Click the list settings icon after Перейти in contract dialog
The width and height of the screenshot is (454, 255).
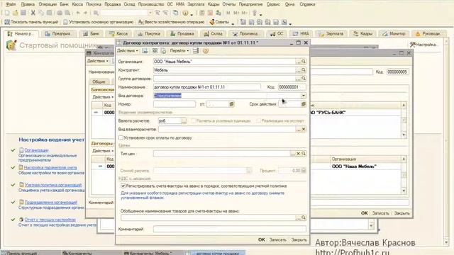click(196, 51)
